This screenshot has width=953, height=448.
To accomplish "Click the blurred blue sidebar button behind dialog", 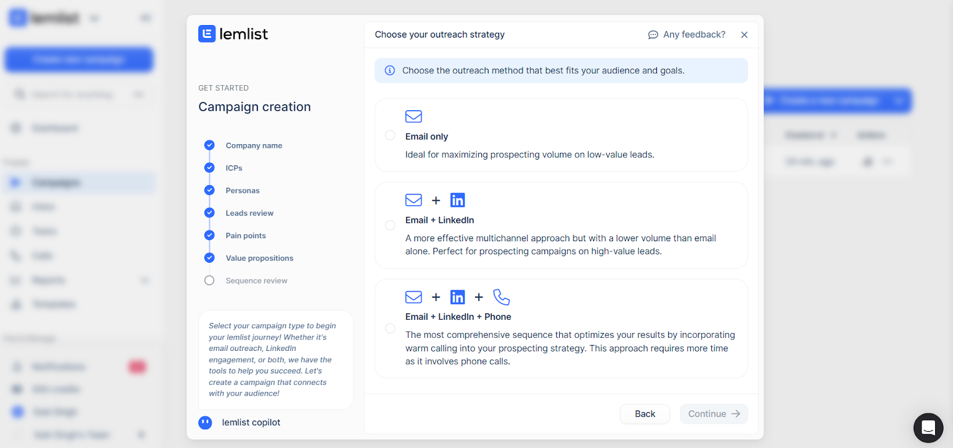I will click(79, 60).
